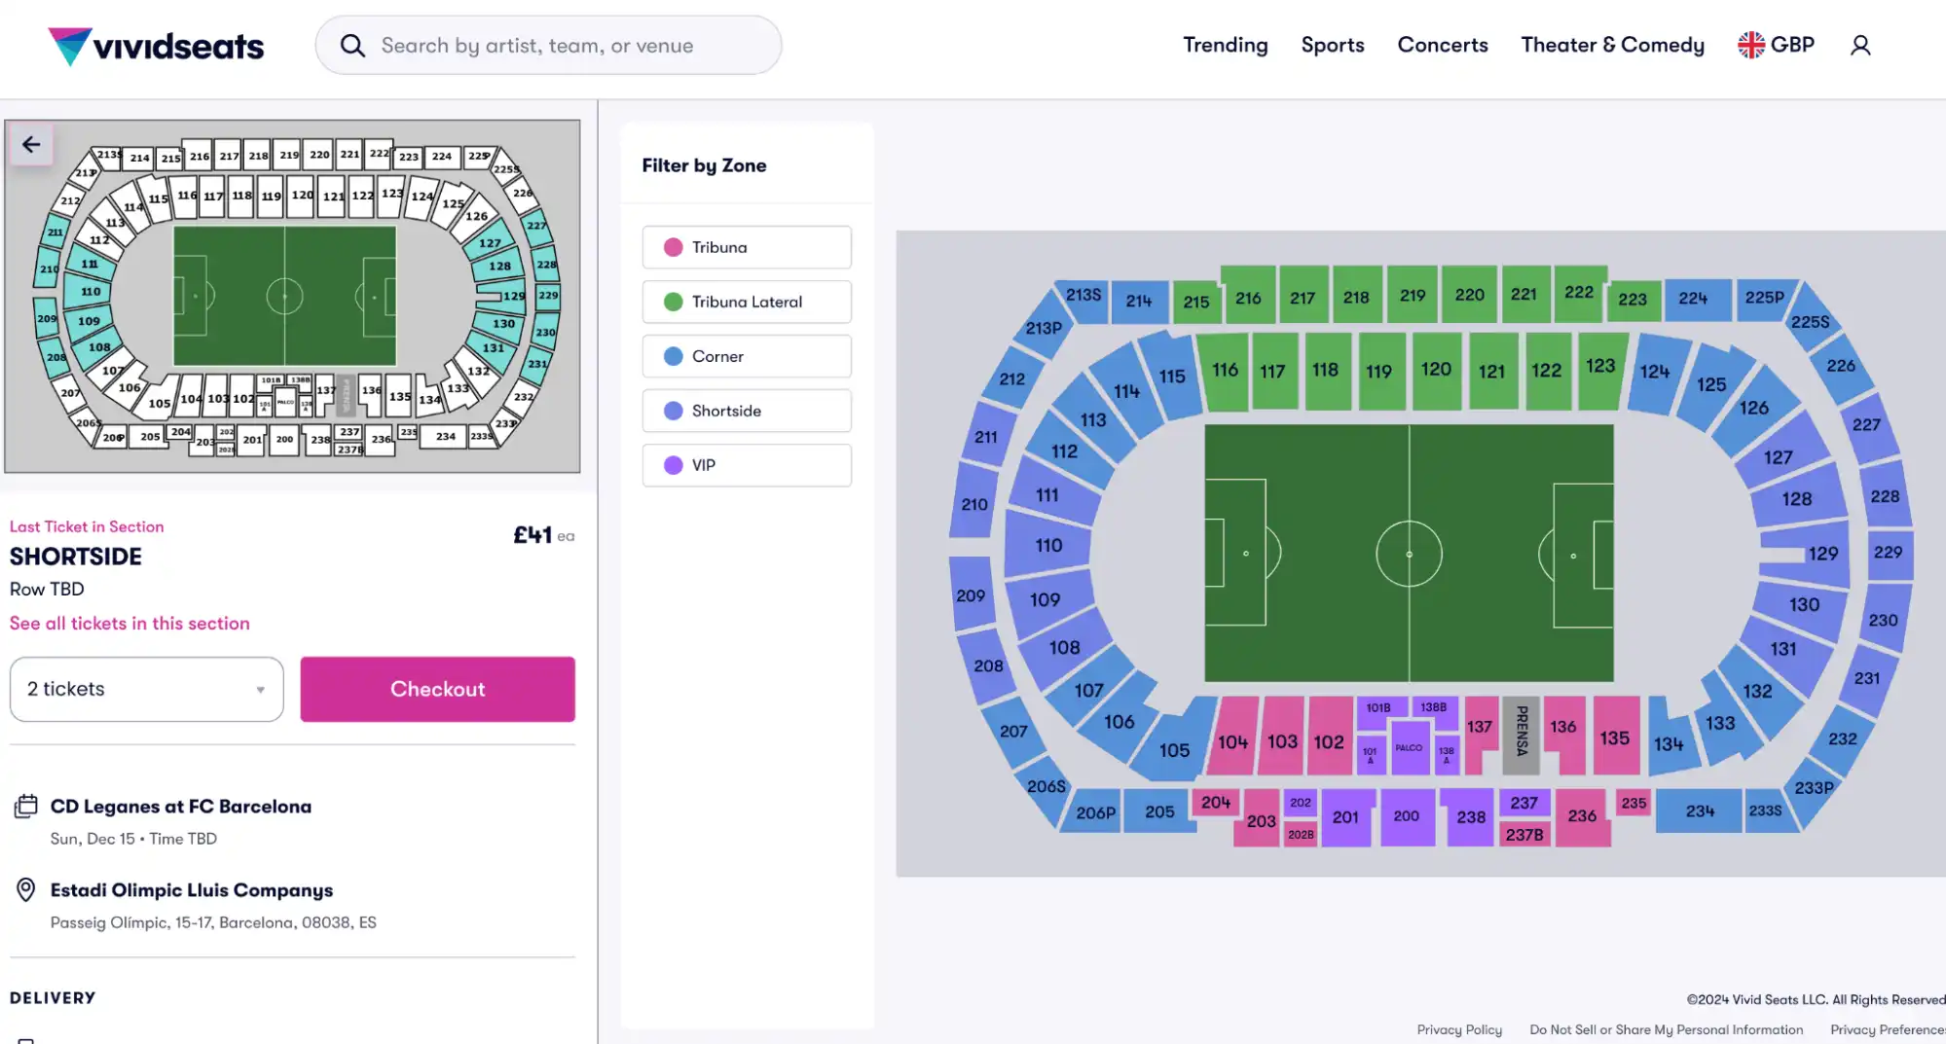Expand the 2 tickets selector chevron
The image size is (1946, 1044).
(259, 689)
